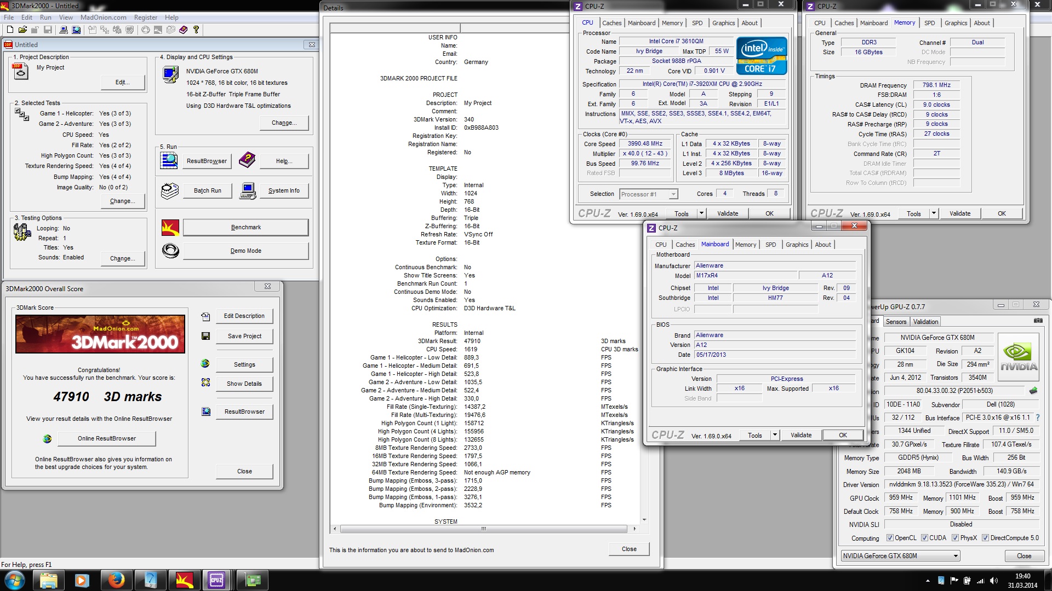
Task: Open Firefox from the taskbar
Action: (116, 580)
